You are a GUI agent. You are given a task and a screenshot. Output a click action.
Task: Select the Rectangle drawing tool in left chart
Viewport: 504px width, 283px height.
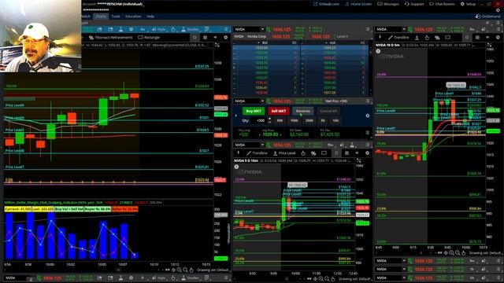click(149, 37)
